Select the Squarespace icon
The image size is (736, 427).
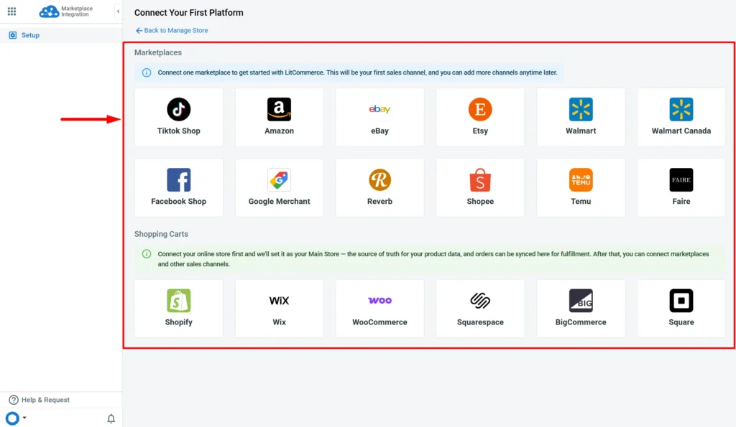[480, 301]
